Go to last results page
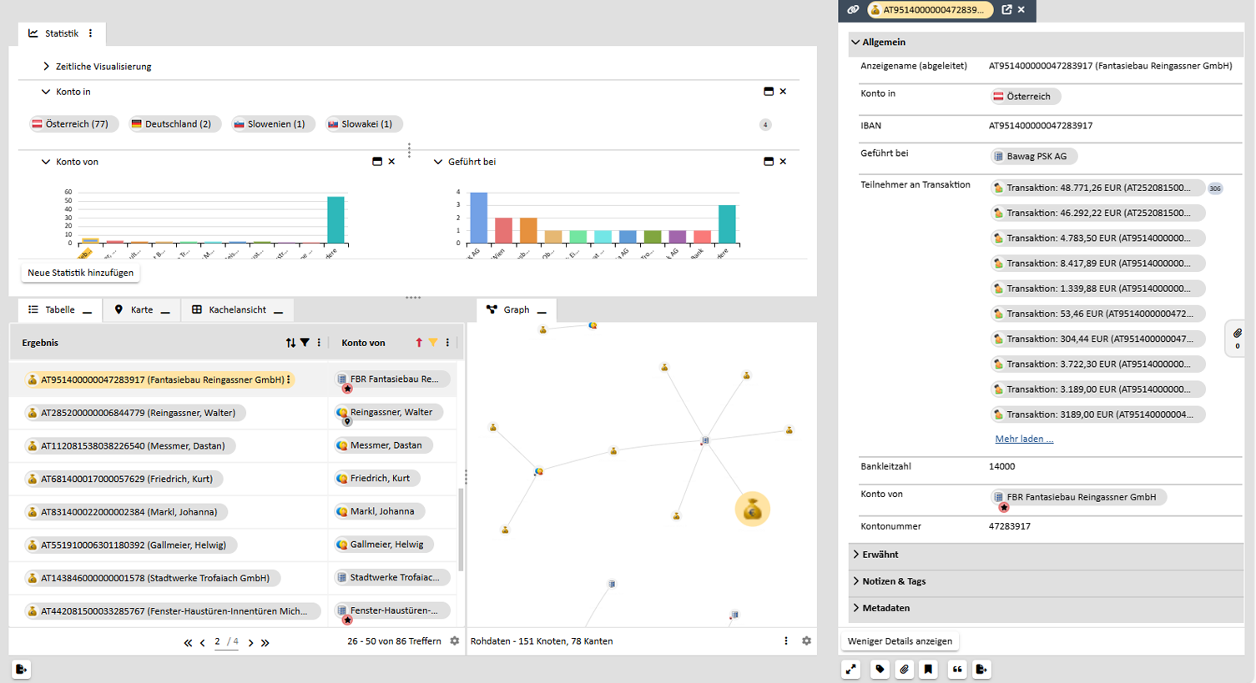 point(265,643)
